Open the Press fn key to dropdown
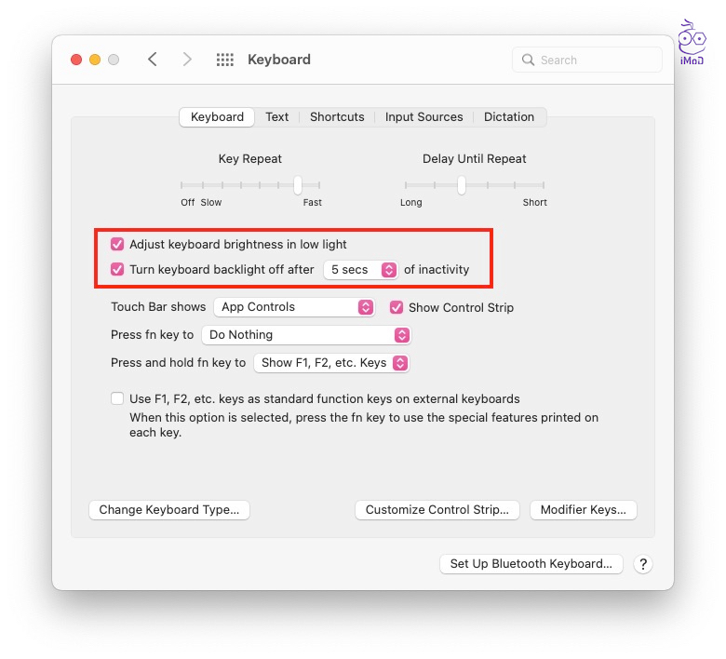Image resolution: width=726 pixels, height=659 pixels. [x=305, y=335]
